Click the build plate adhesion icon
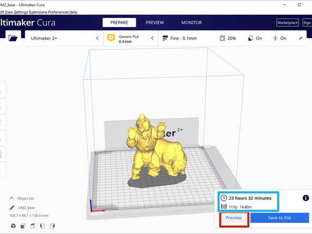 click(275, 38)
